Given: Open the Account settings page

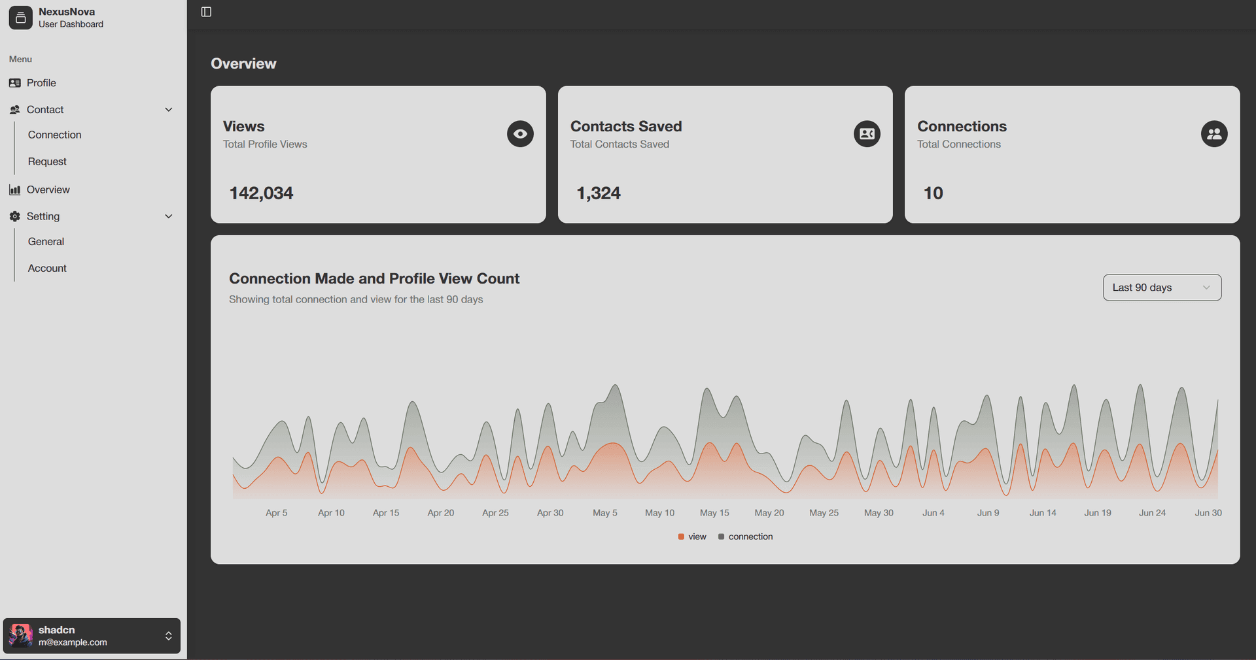Looking at the screenshot, I should click(47, 269).
